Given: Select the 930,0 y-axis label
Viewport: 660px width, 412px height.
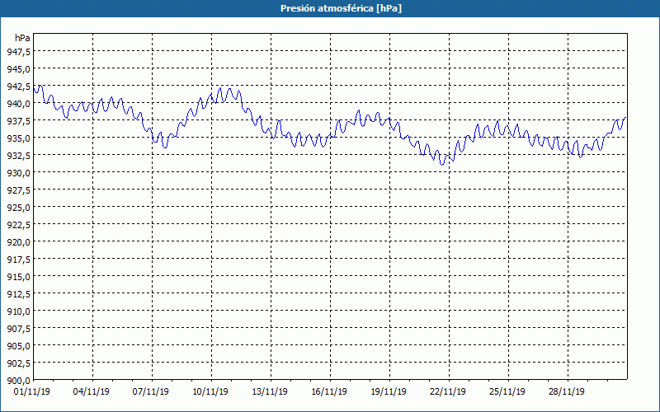Looking at the screenshot, I should pyautogui.click(x=18, y=173).
